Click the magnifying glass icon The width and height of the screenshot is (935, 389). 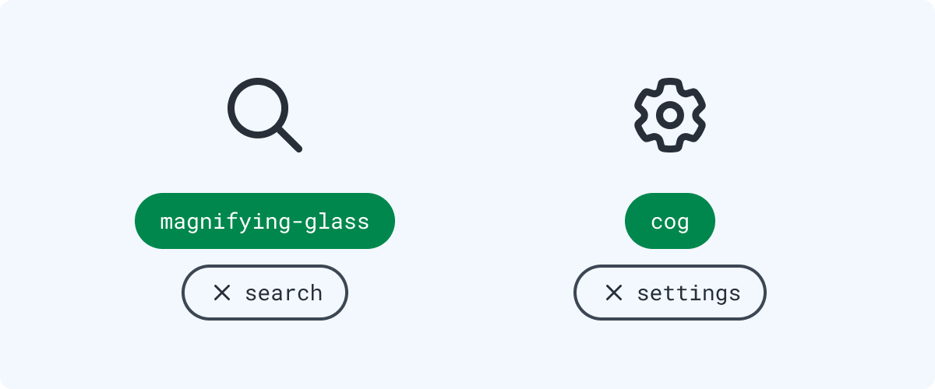click(x=265, y=115)
